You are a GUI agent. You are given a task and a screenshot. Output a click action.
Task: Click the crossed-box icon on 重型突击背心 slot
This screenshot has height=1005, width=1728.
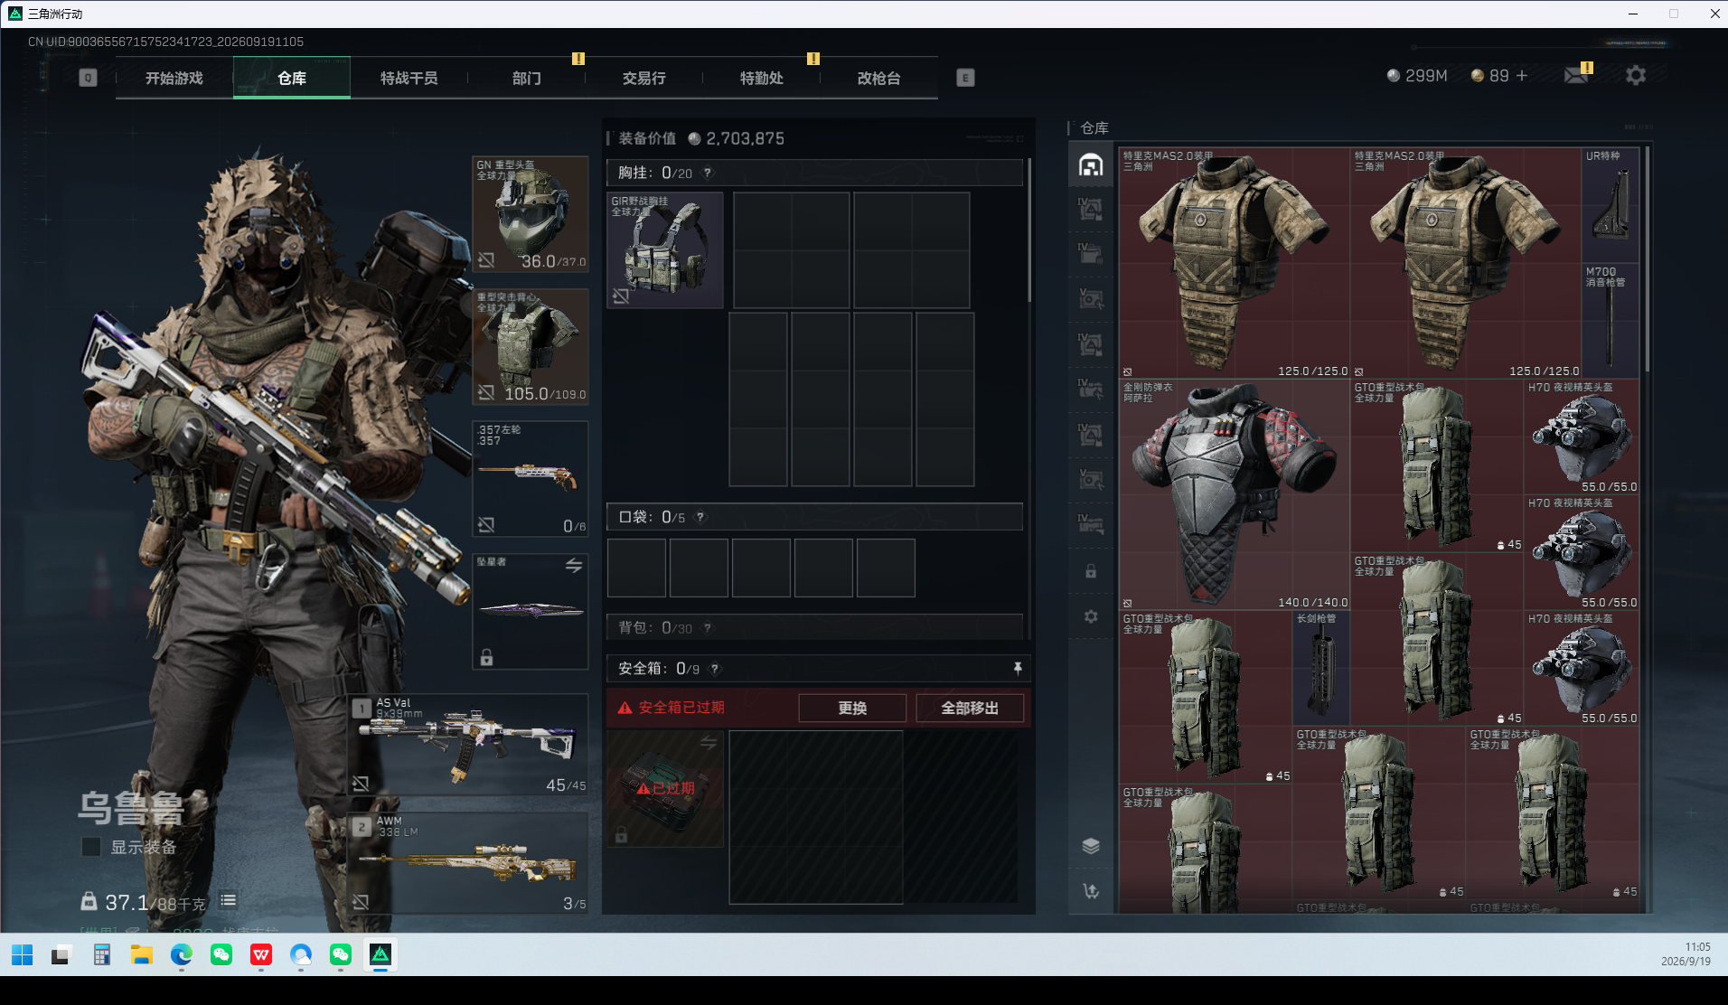pos(486,392)
